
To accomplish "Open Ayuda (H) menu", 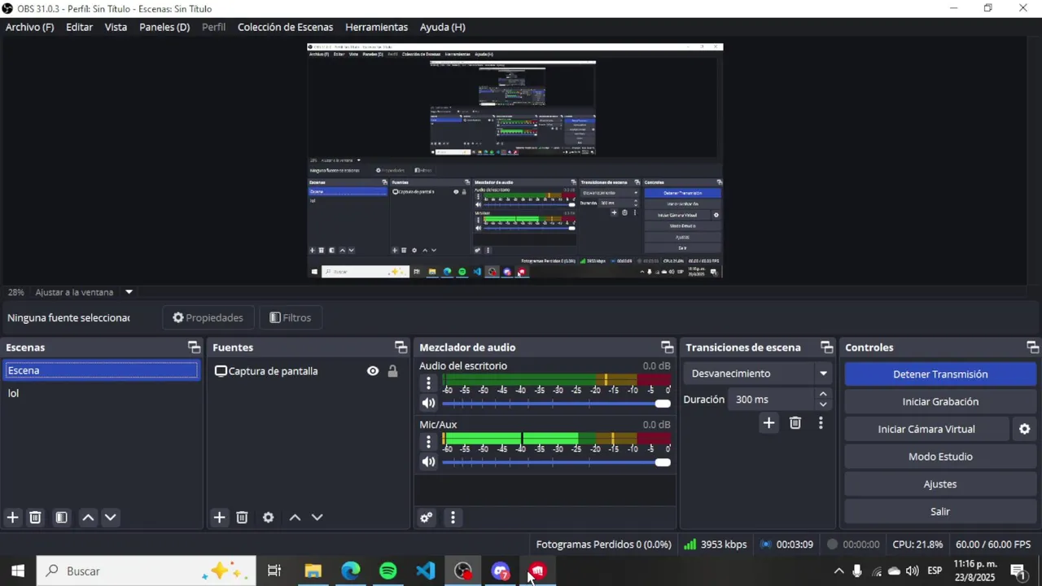I will click(442, 27).
